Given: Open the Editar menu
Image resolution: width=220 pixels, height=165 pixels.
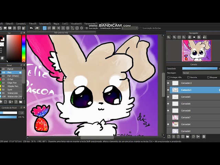Looking at the screenshot, I should [x=9, y=24].
